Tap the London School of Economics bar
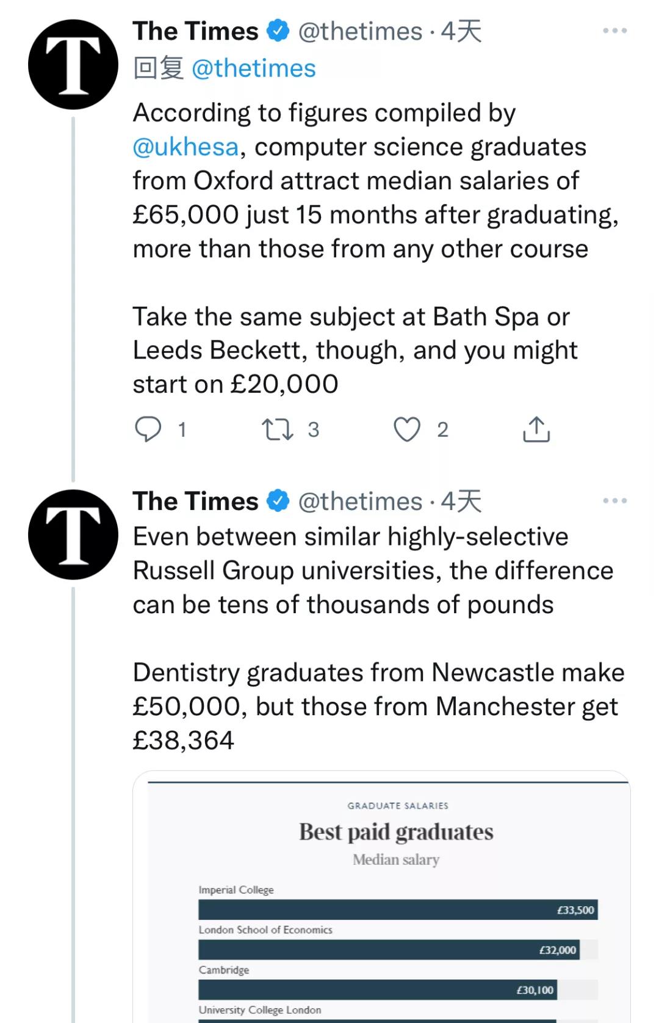This screenshot has width=659, height=1023. point(388,950)
